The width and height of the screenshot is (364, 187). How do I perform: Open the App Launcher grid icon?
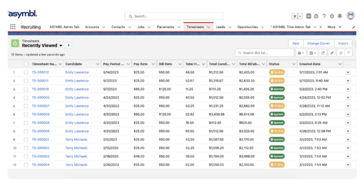pos(13,27)
